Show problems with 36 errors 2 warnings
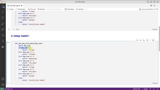The width and height of the screenshot is (160, 90). [9, 89]
